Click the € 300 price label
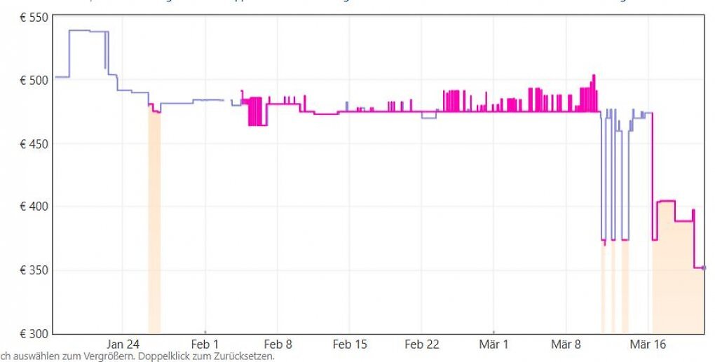 [33, 334]
